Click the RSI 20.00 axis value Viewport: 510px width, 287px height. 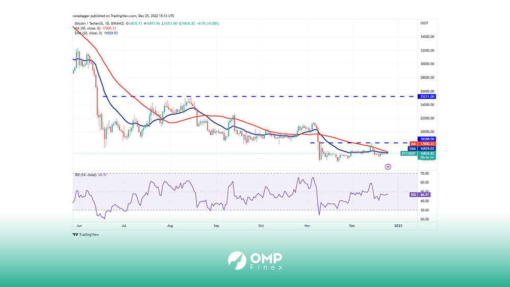click(x=424, y=219)
